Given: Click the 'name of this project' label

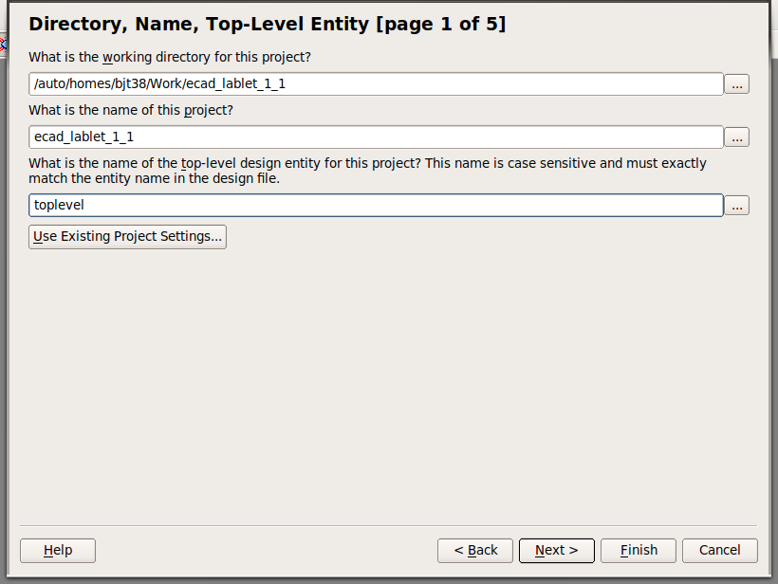Looking at the screenshot, I should tap(131, 110).
